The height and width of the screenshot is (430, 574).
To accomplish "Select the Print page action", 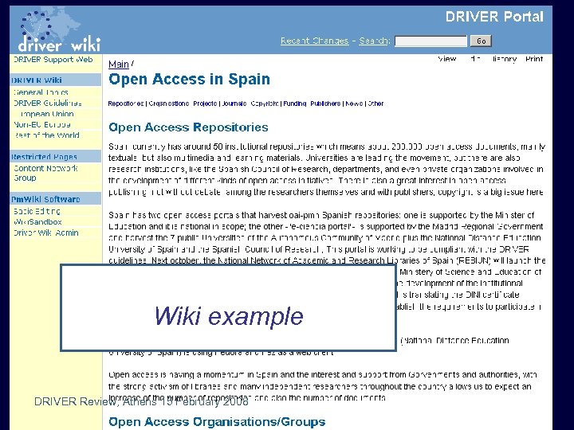I will [x=534, y=59].
